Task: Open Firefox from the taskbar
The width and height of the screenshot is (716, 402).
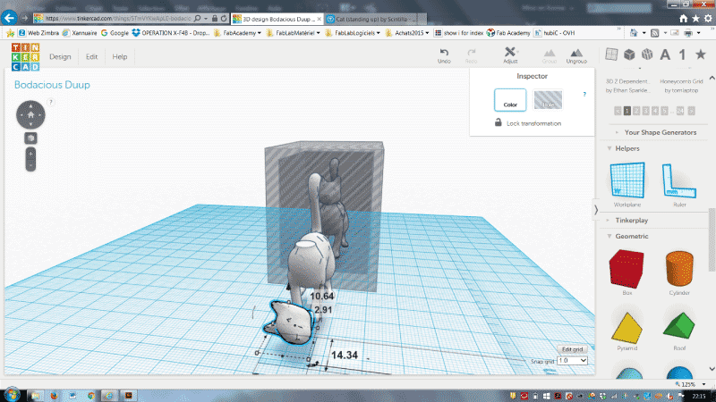Action: [x=54, y=396]
